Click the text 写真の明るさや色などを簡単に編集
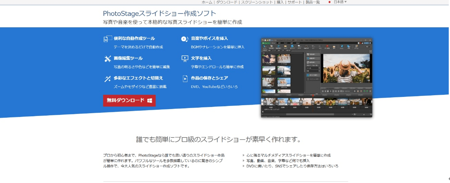450x183 pixels. click(x=142, y=67)
